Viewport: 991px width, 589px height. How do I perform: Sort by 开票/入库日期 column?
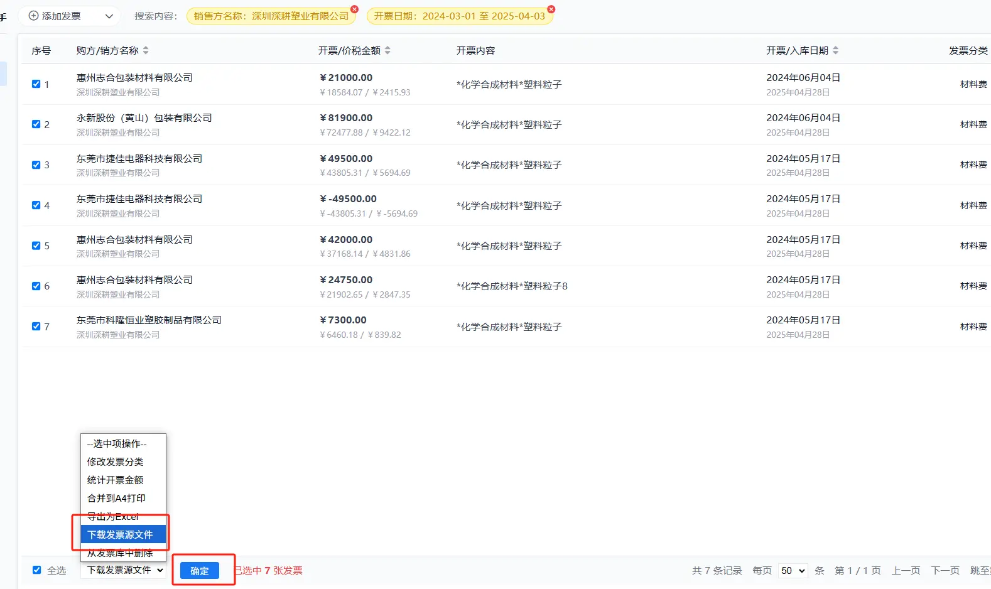(835, 50)
